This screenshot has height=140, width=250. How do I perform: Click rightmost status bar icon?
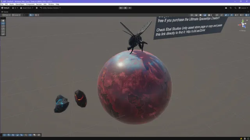tap(248, 138)
